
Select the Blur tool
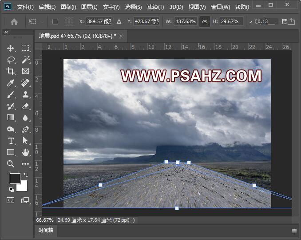point(25,118)
